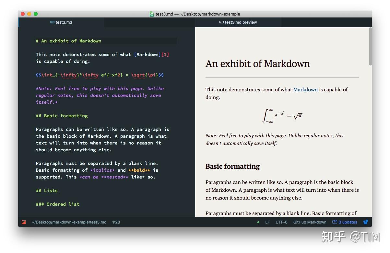Open the GitHub Markdown grammar selector
This screenshot has height=253, width=390.
310,222
